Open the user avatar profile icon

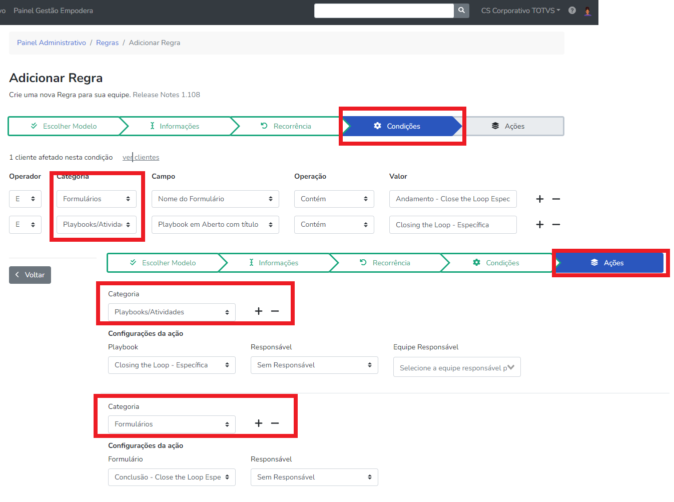pyautogui.click(x=587, y=11)
